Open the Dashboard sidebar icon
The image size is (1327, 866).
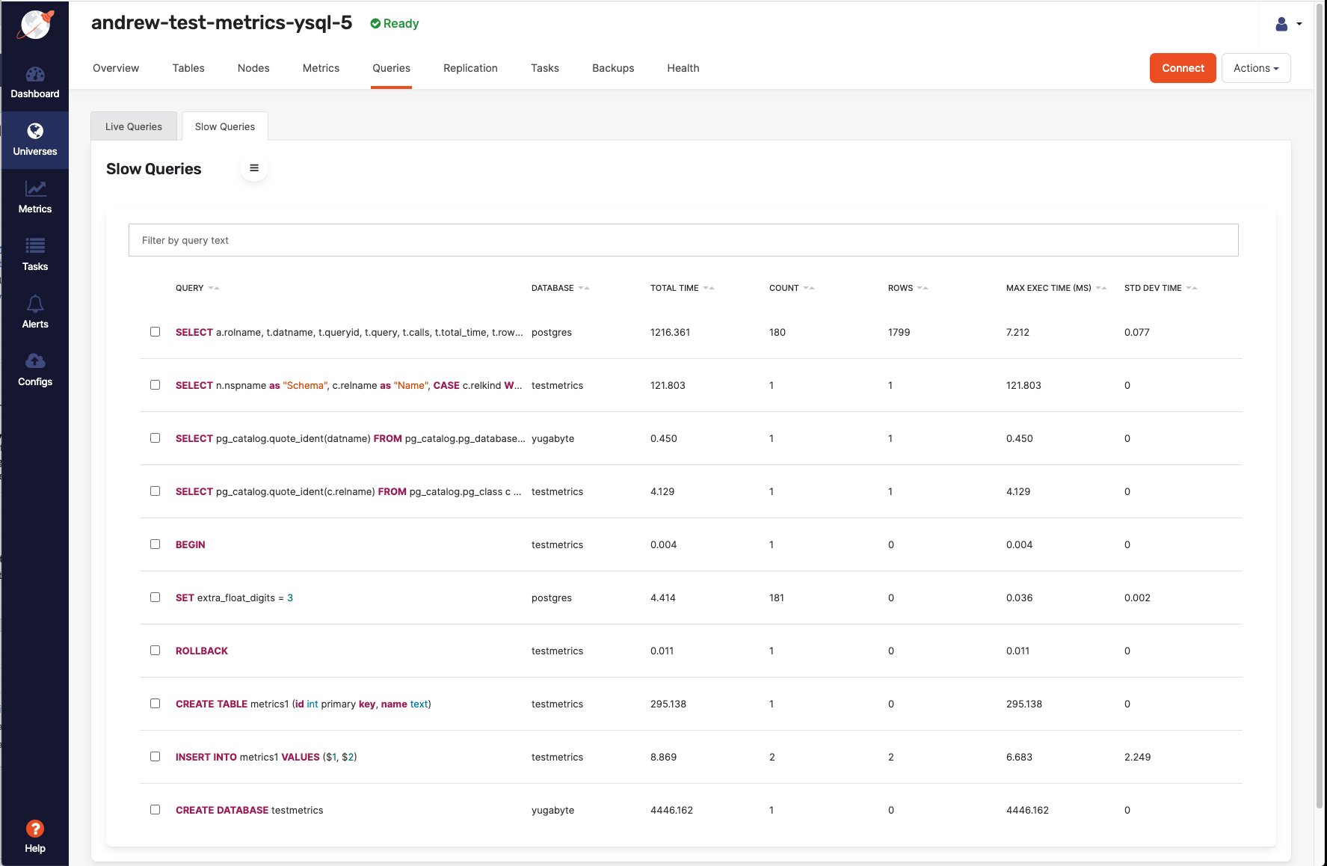35,82
